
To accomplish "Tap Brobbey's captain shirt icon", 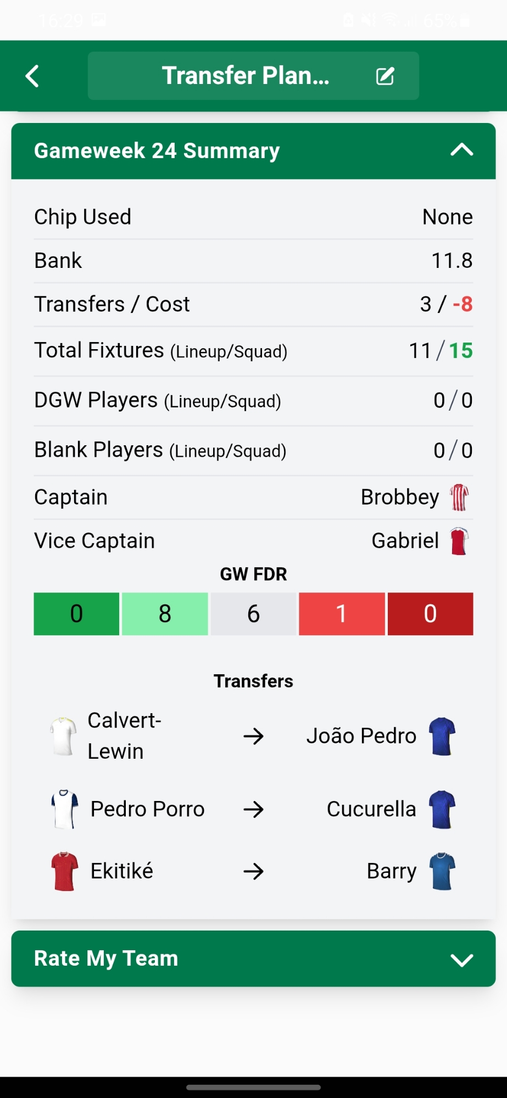I will pos(459,497).
